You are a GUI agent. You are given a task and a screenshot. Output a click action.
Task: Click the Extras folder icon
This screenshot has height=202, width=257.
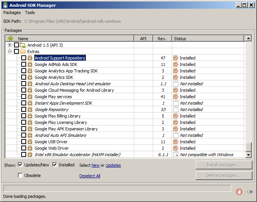click(x=23, y=52)
